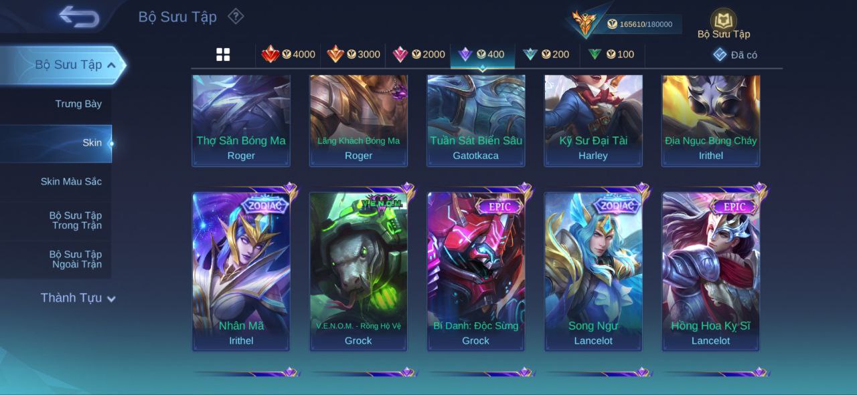Select the green 100 tier filter
Image resolution: width=857 pixels, height=395 pixels.
(x=611, y=54)
